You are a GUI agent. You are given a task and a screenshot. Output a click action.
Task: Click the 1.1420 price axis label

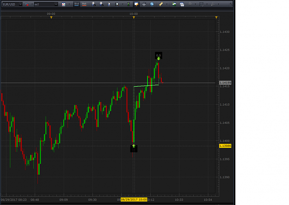(x=225, y=68)
